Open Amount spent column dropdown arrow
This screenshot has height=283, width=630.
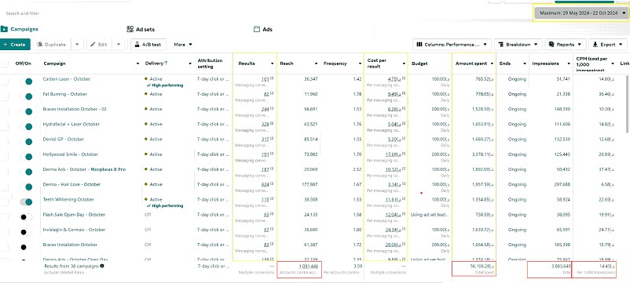coord(492,63)
